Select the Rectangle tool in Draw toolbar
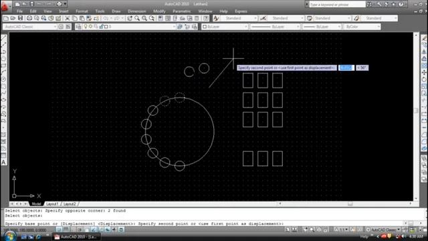 point(4,66)
